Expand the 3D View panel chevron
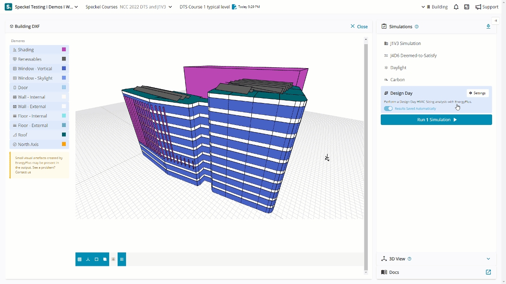Image resolution: width=506 pixels, height=284 pixels. [488, 259]
